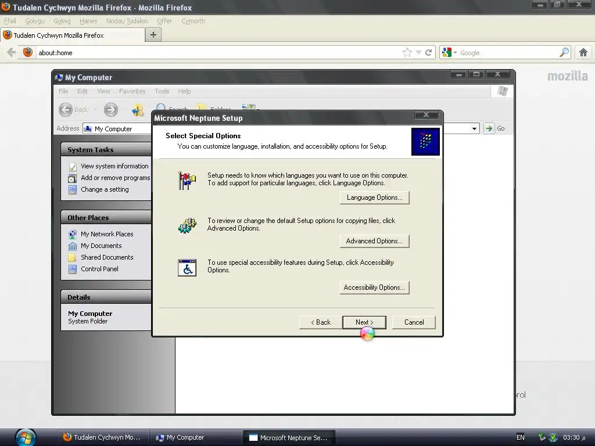Open File menu in My Computer

63,91
